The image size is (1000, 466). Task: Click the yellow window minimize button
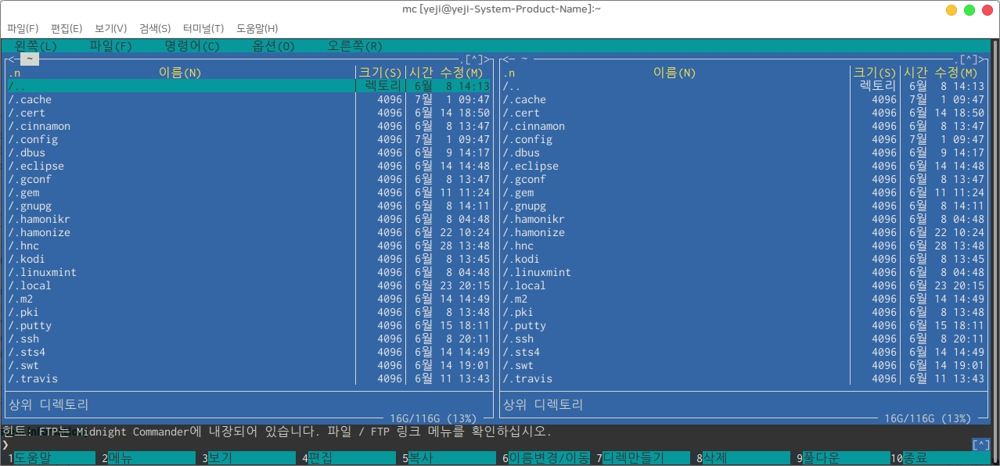coord(951,10)
